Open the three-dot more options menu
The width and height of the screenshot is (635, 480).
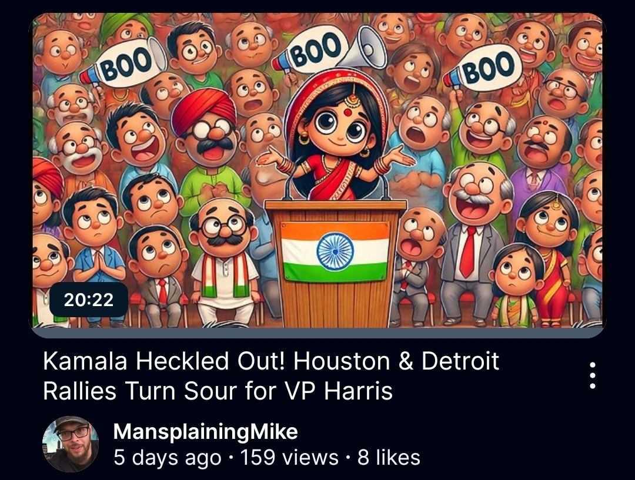pyautogui.click(x=592, y=375)
